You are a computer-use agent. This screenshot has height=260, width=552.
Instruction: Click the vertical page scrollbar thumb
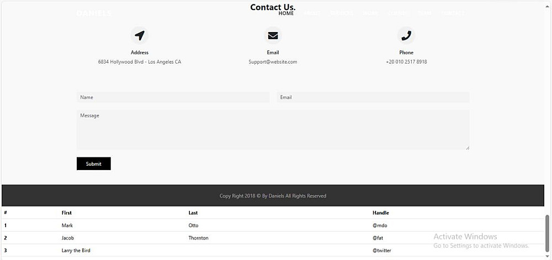point(547,234)
